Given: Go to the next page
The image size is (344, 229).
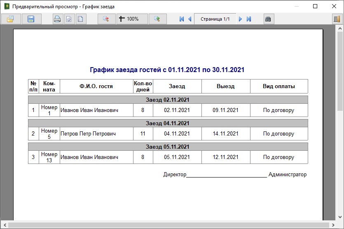Looking at the screenshot, I should click(x=241, y=19).
